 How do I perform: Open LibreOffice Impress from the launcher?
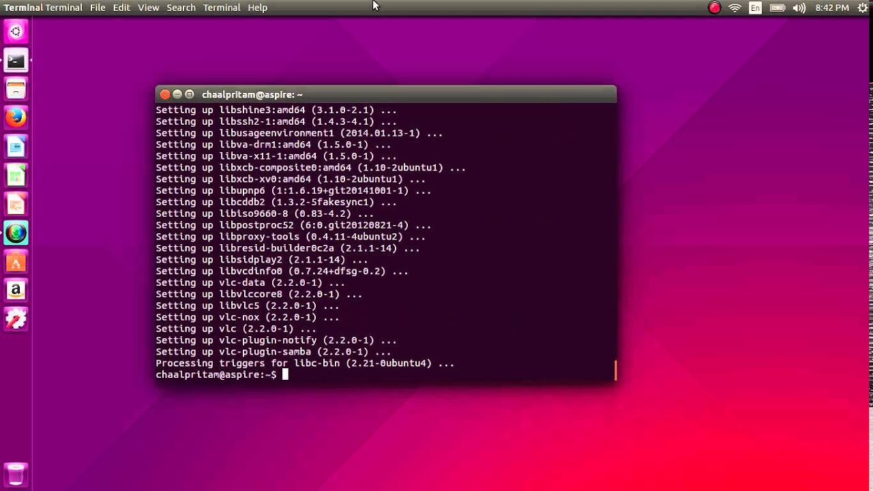[16, 204]
